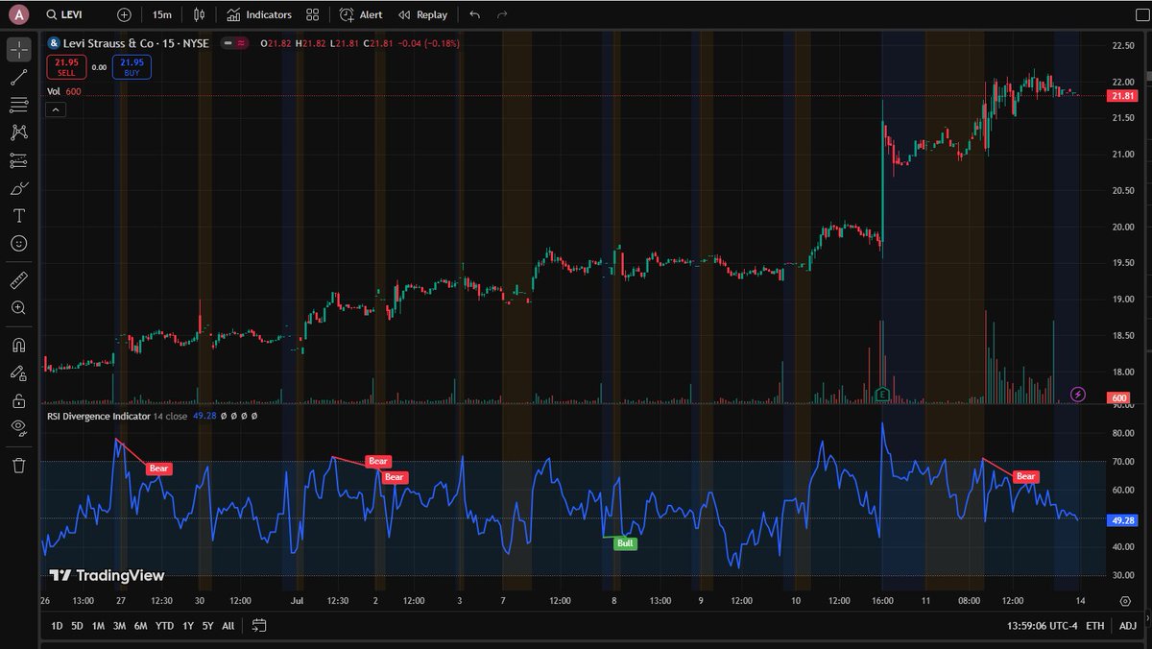Redo the chart action

(502, 15)
